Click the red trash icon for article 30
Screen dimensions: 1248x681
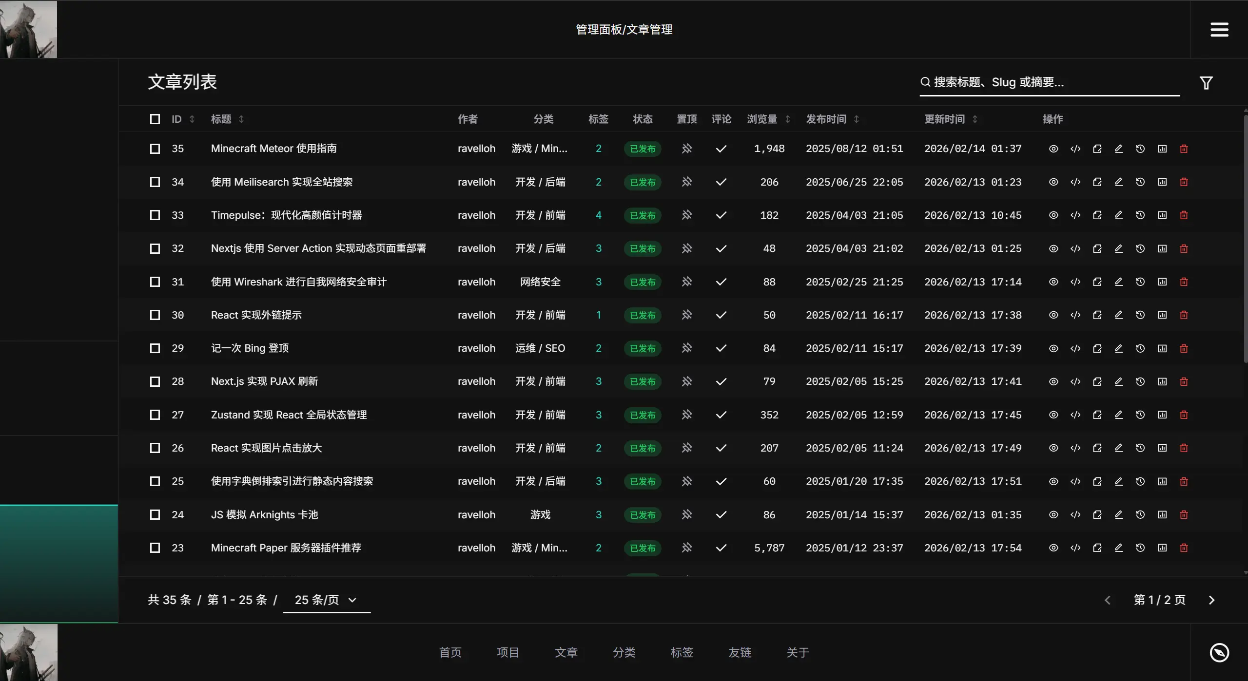(1184, 315)
